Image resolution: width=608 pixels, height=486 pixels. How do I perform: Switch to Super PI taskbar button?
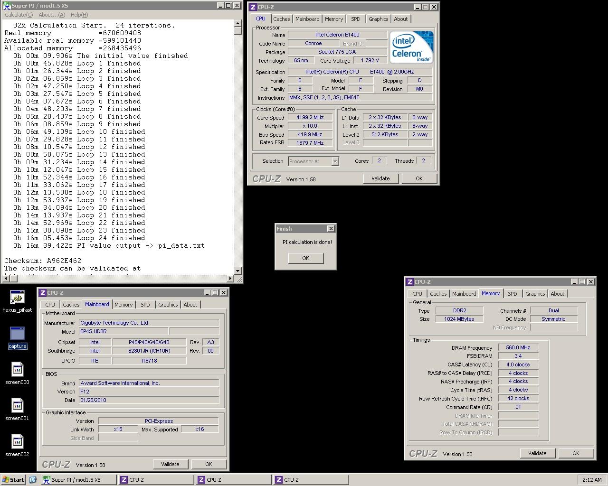click(x=78, y=480)
